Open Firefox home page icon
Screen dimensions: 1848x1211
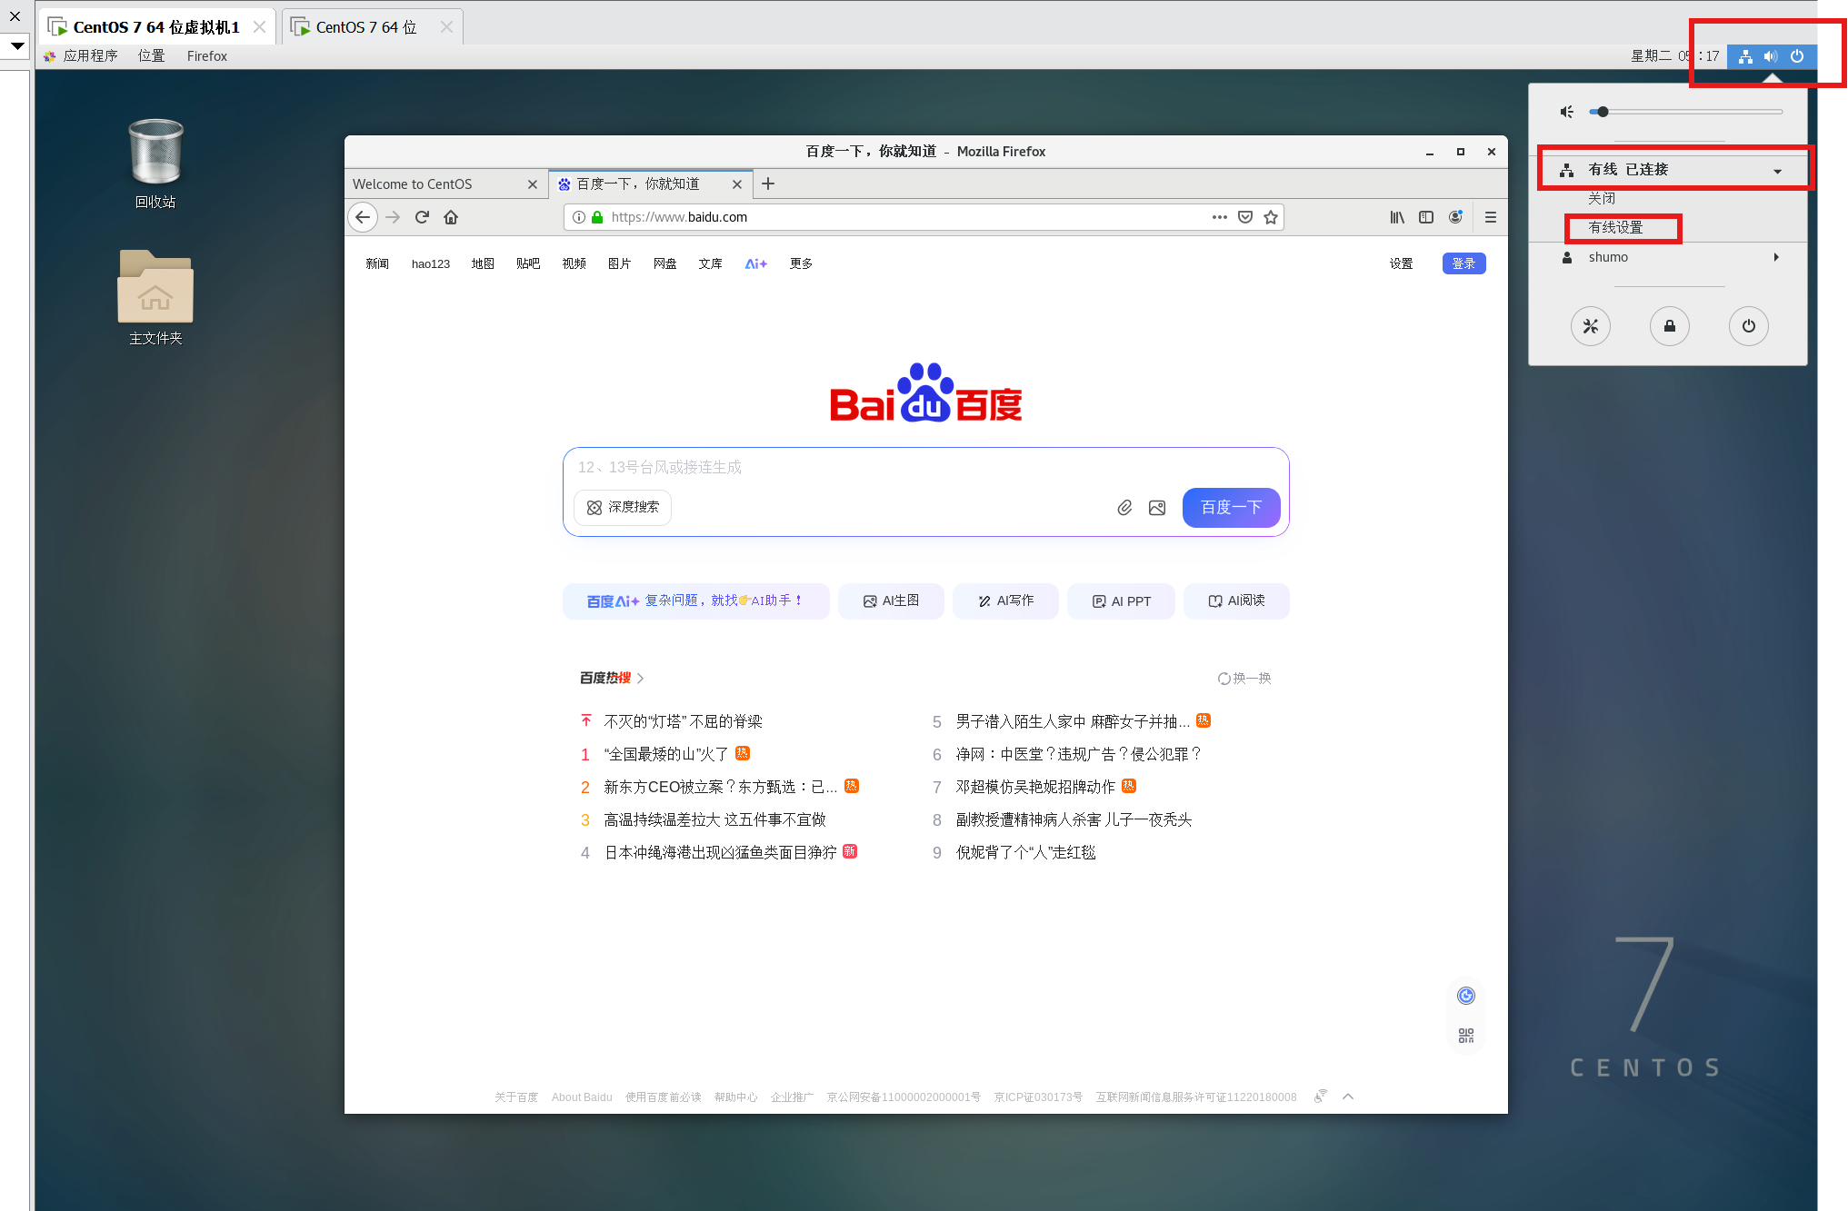[451, 217]
